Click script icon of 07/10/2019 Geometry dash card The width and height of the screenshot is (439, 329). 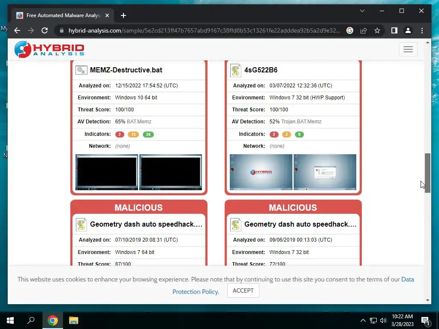(x=81, y=224)
